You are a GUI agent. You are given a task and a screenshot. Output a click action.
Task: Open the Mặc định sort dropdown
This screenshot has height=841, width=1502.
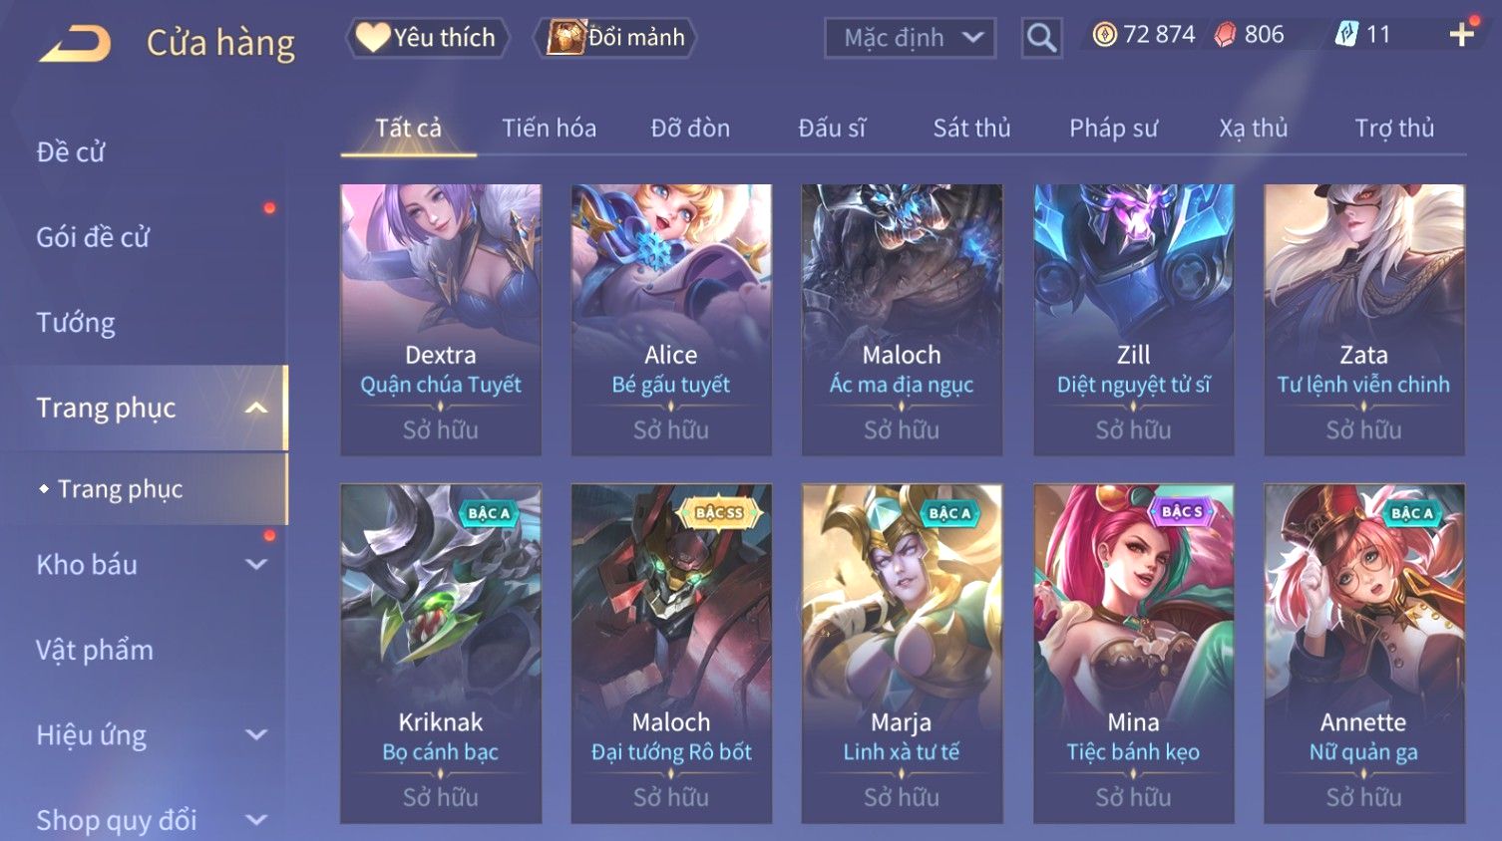coord(910,38)
